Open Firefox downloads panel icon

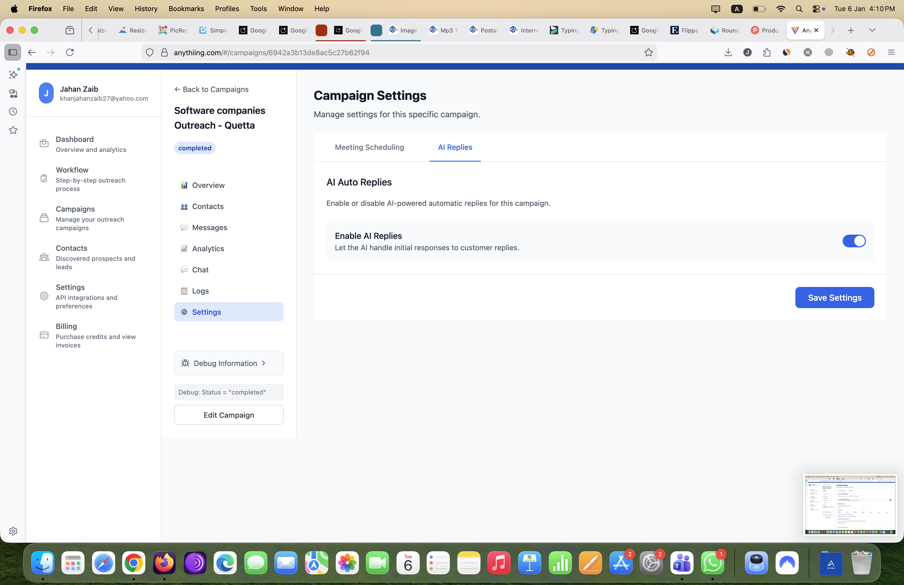coord(728,52)
